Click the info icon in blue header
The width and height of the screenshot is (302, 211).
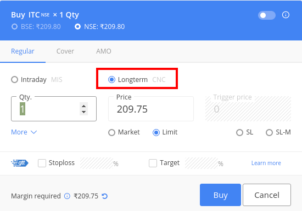286,15
